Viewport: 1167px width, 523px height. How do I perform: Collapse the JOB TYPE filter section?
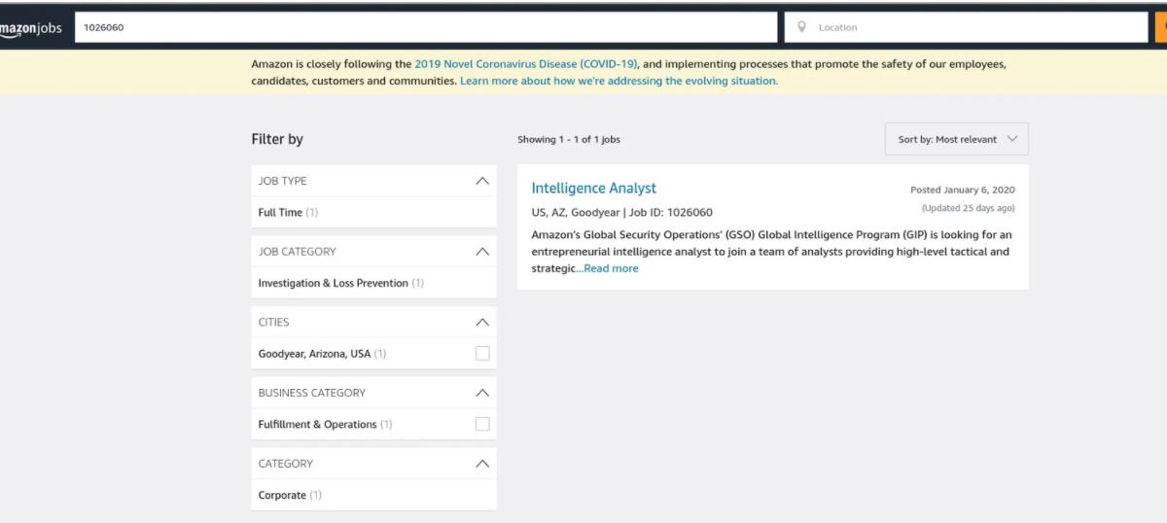482,181
